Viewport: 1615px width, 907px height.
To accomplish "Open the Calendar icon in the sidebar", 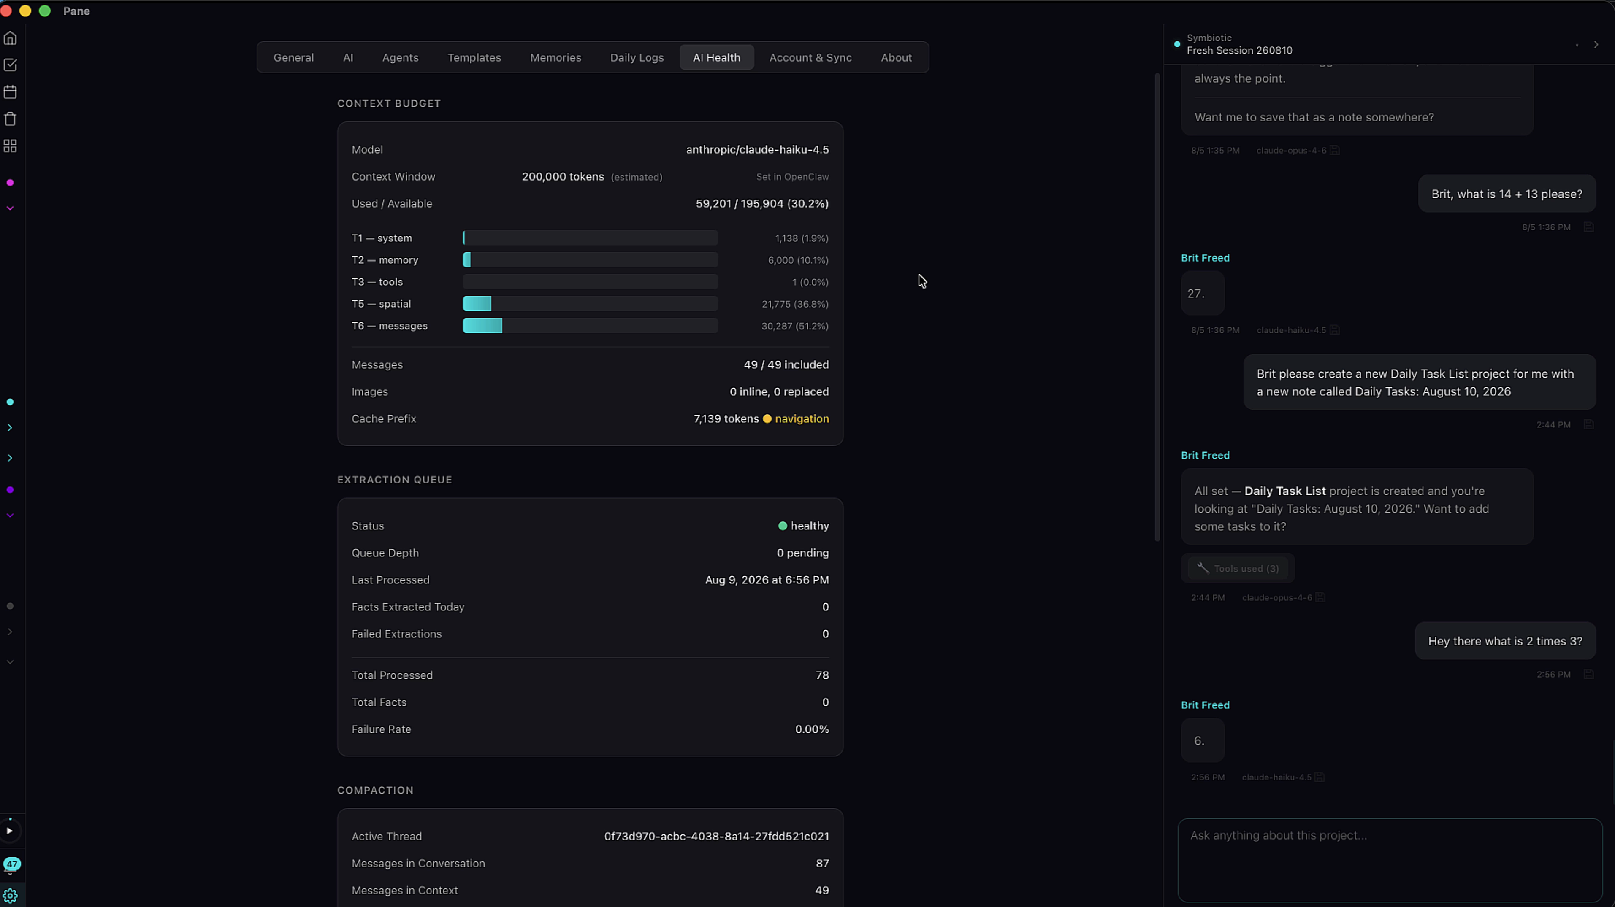I will pyautogui.click(x=10, y=92).
